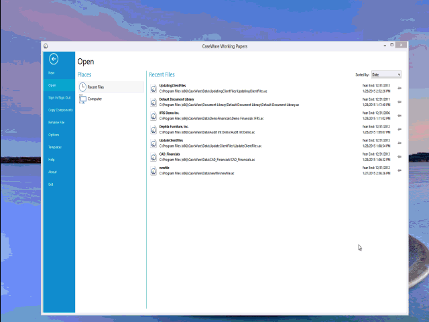This screenshot has height=322, width=429.
Task: Click the path ending Audit Int Demo.ac
Action: [x=207, y=132]
